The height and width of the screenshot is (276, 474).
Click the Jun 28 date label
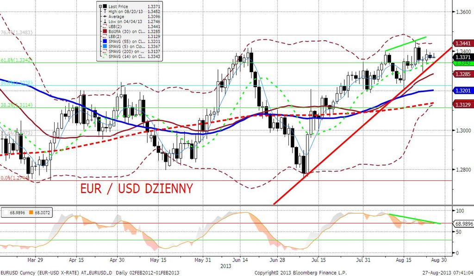pyautogui.click(x=277, y=260)
